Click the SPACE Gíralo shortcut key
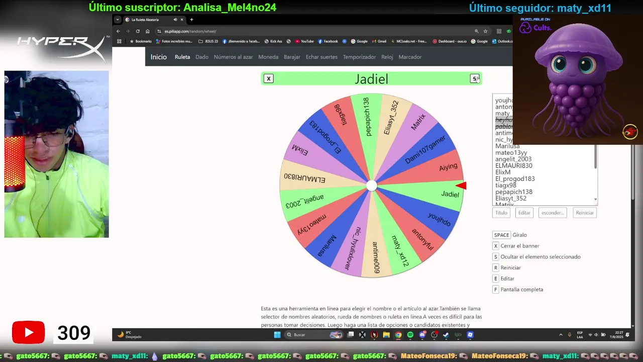The image size is (643, 362). coord(501,235)
